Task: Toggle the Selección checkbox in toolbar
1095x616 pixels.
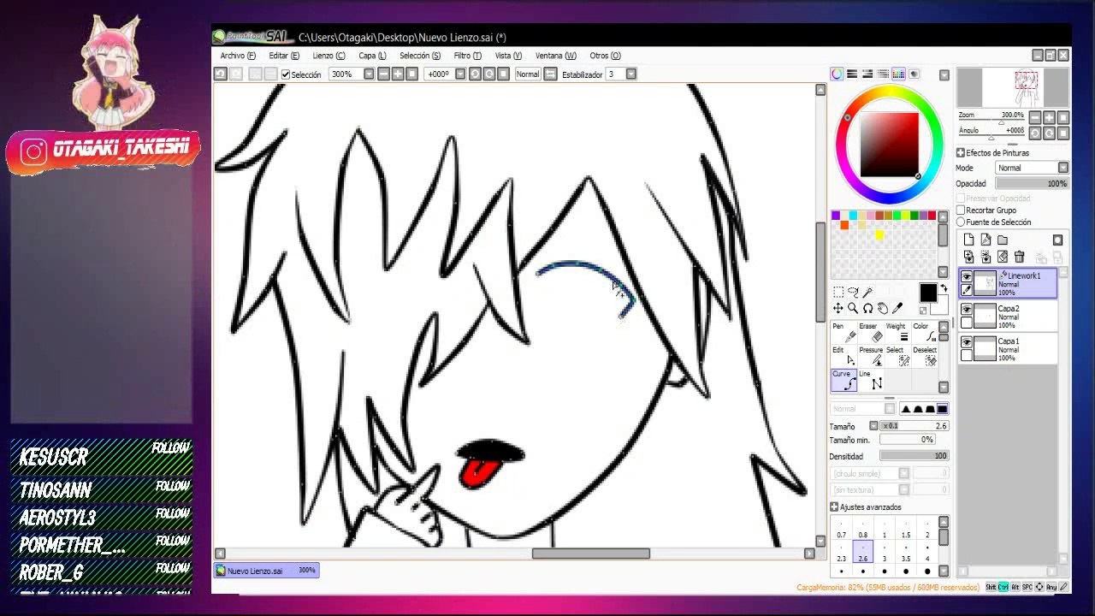Action: [x=286, y=74]
